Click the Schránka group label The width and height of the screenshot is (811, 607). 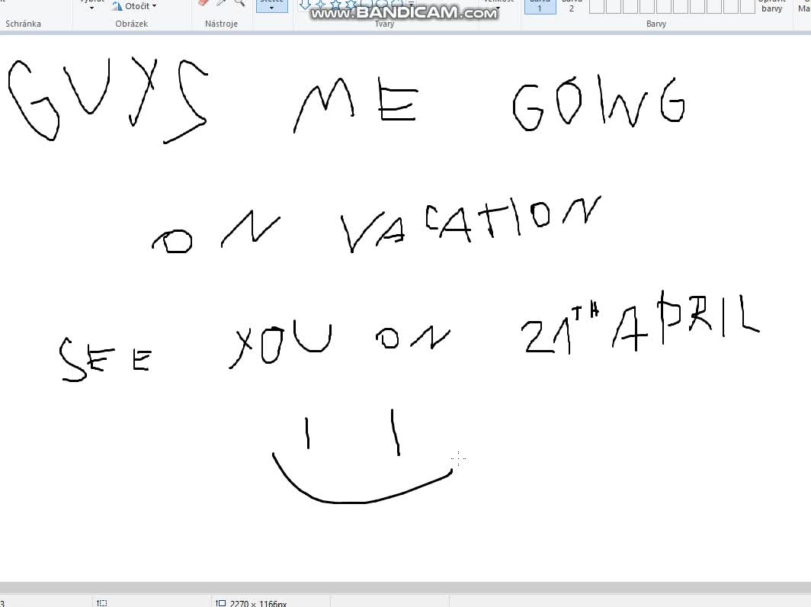coord(24,24)
